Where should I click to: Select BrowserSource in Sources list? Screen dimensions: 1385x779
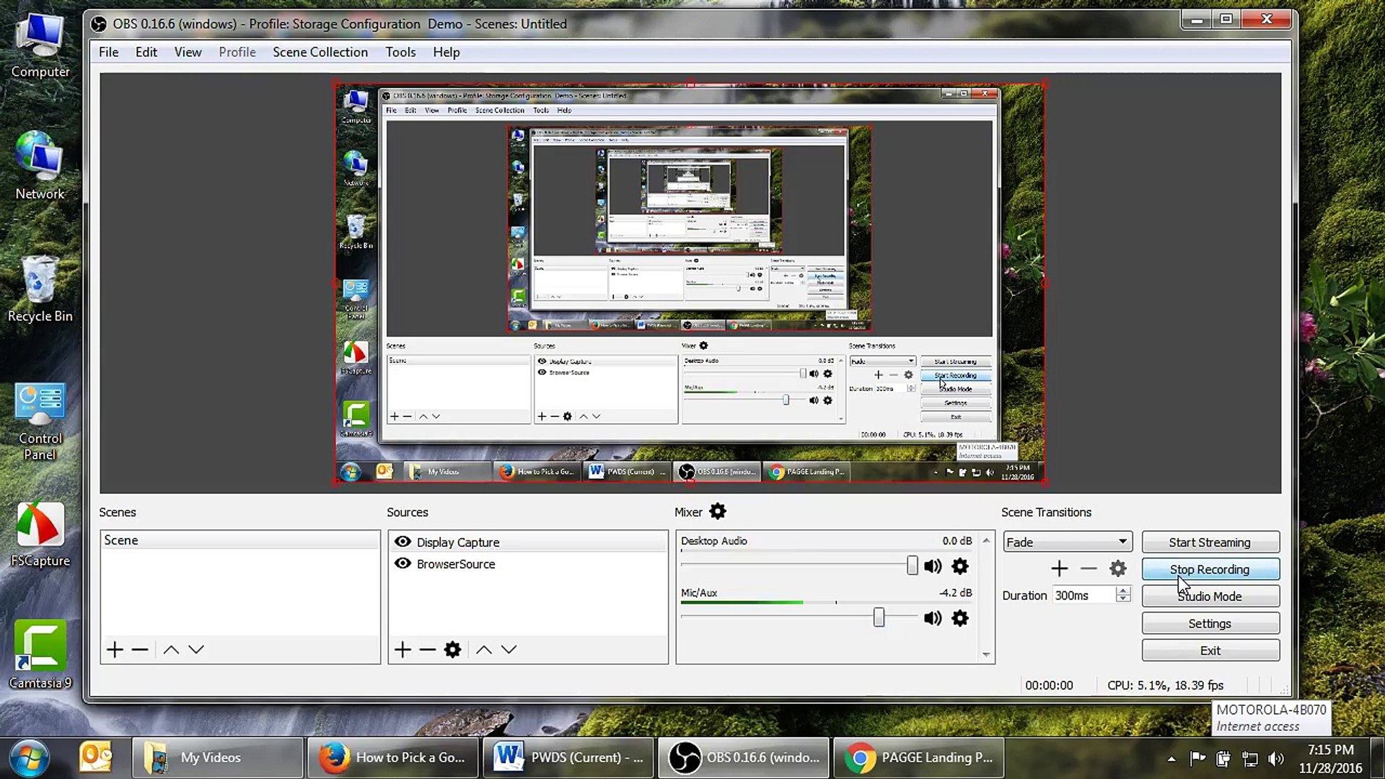tap(528, 563)
